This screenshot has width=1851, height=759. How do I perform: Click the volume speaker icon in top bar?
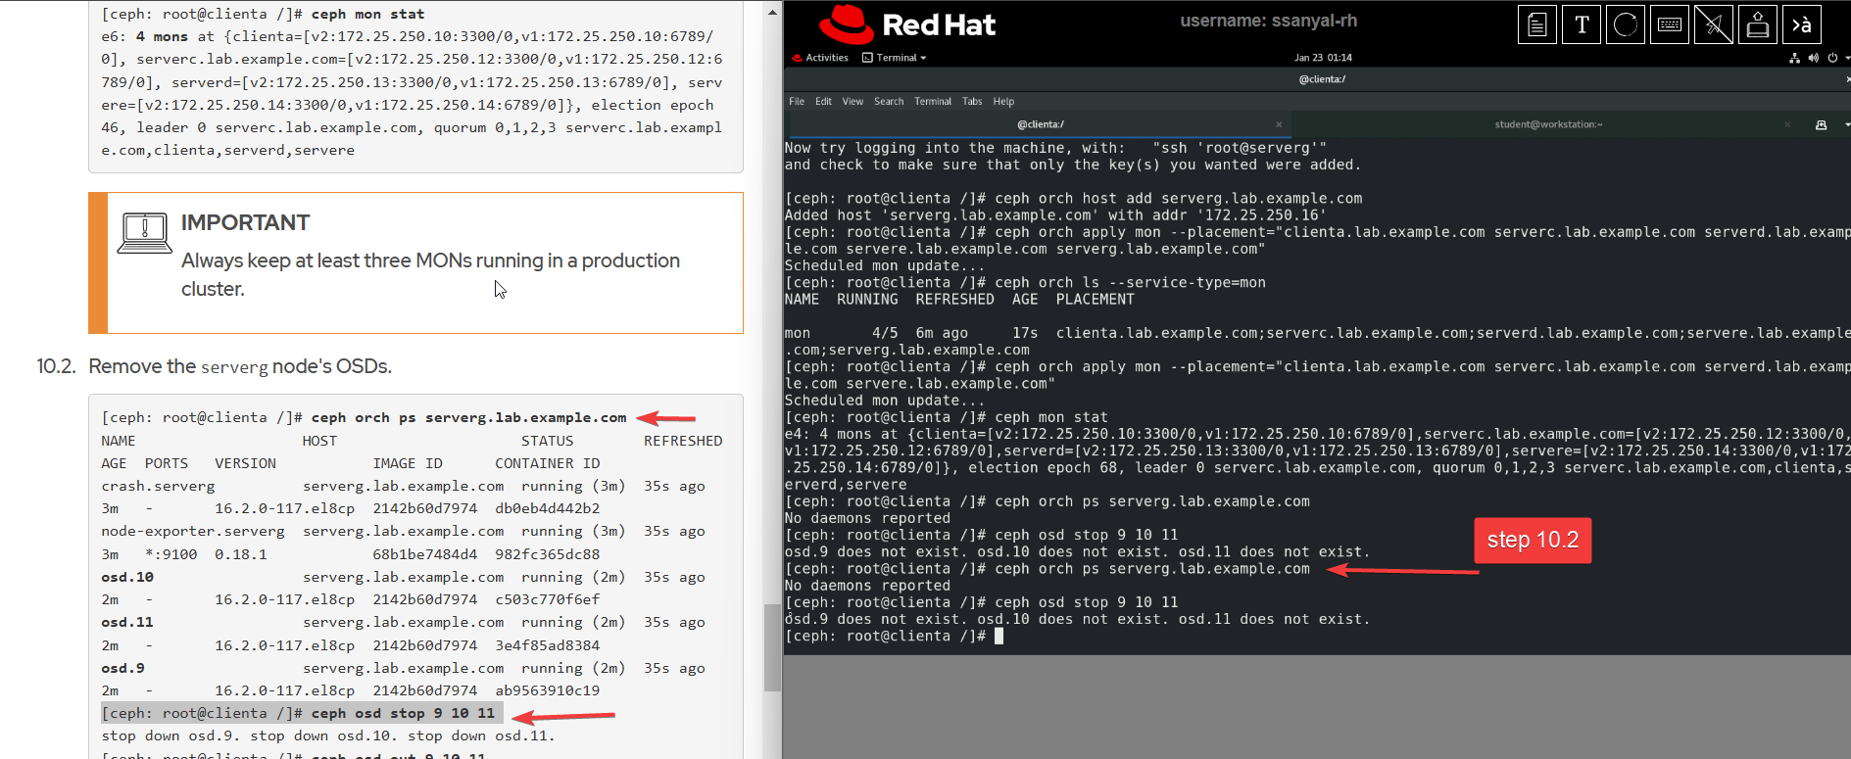(1813, 58)
